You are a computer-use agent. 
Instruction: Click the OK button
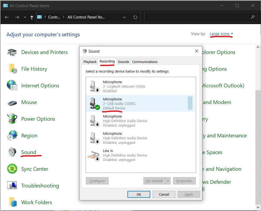tap(139, 194)
